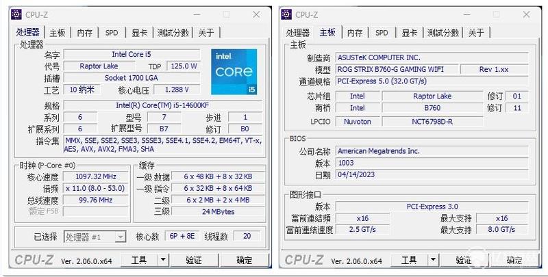This screenshot has height=277, width=548.
Task: Click the 24 MBytes L3 cache value
Action: click(218, 212)
